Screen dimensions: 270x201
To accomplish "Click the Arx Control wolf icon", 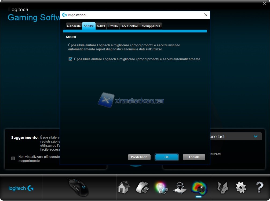I will (x=222, y=187).
